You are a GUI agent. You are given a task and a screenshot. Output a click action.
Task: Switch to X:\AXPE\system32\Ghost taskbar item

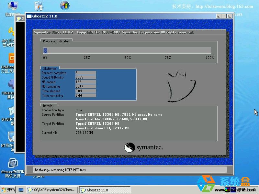point(52,190)
